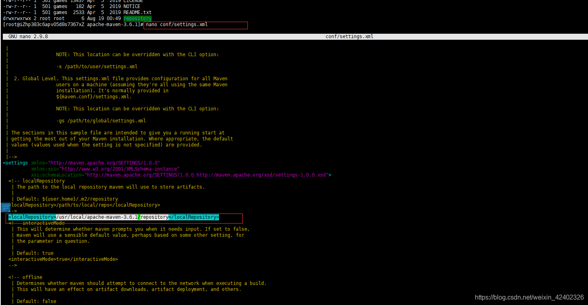This screenshot has height=305, width=588.
Task: Click the '<!-- localRepository' comment header
Action: tap(36, 181)
